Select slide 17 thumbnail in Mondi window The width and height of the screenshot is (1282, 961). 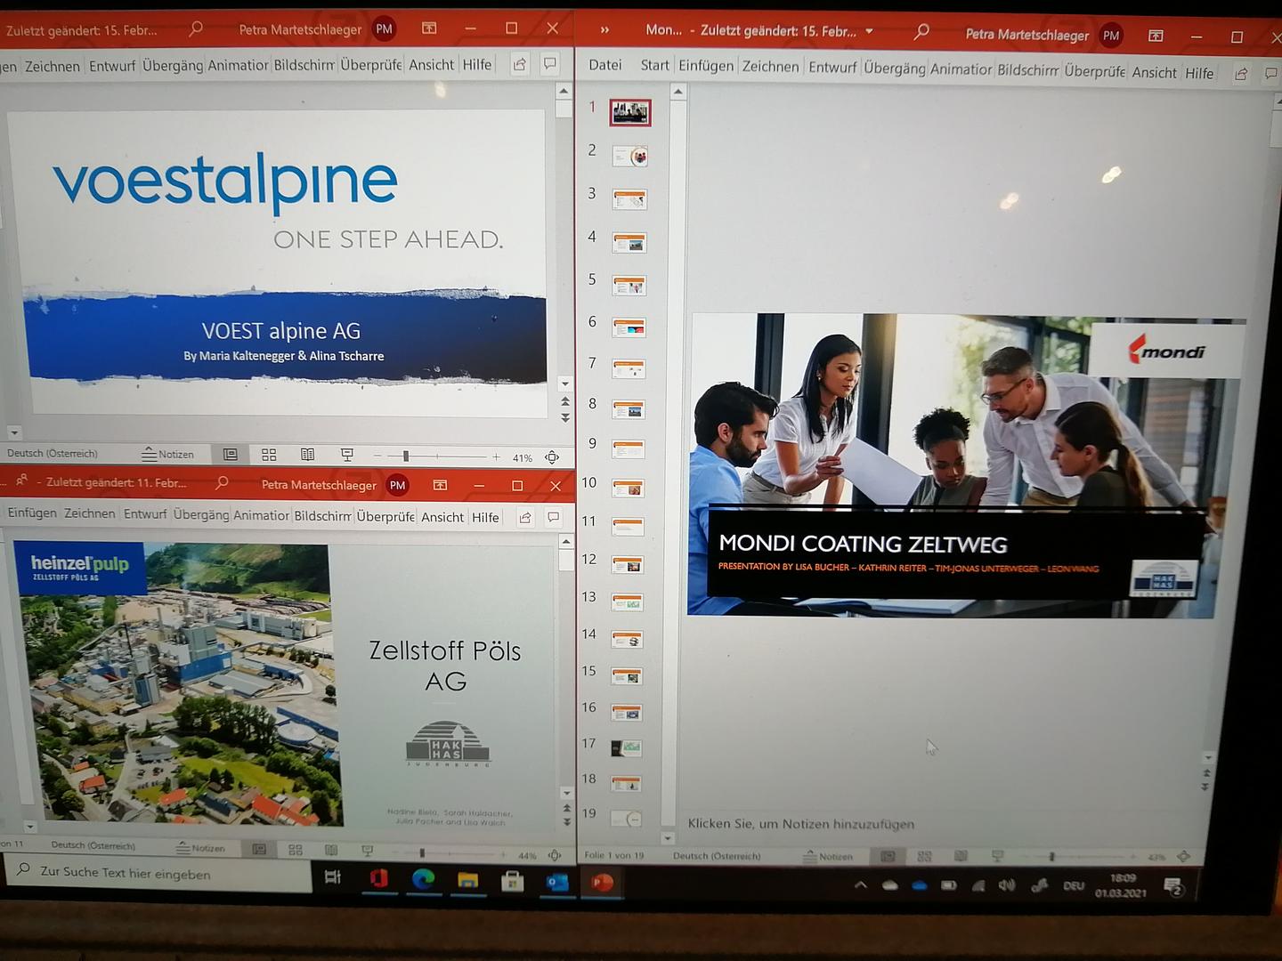point(627,748)
